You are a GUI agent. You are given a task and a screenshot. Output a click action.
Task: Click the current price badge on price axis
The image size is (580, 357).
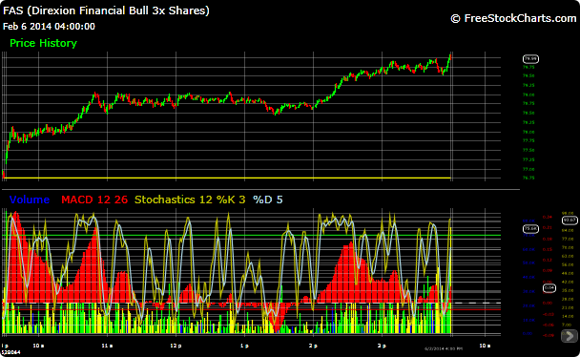tap(530, 59)
